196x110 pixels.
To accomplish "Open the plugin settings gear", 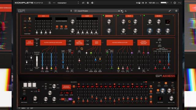I will click(x=176, y=11).
